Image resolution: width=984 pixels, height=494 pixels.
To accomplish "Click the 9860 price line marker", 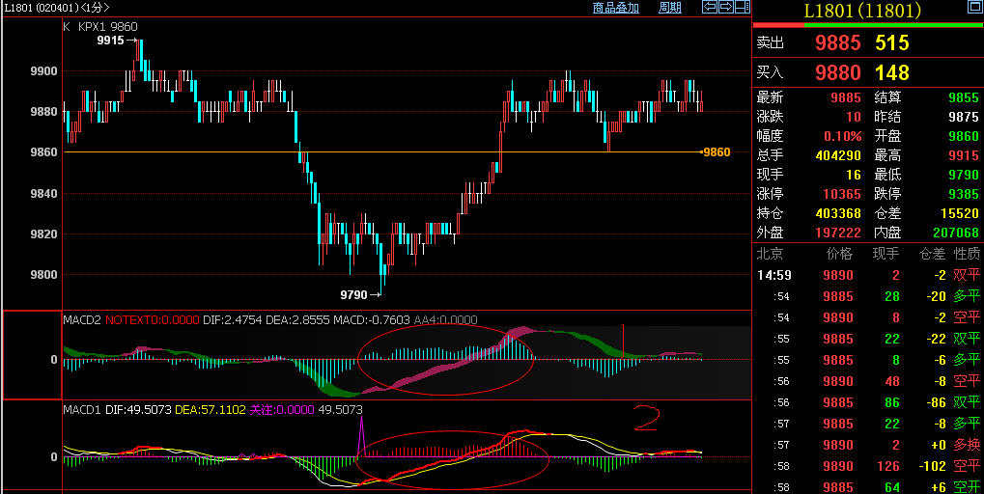I will coord(716,152).
